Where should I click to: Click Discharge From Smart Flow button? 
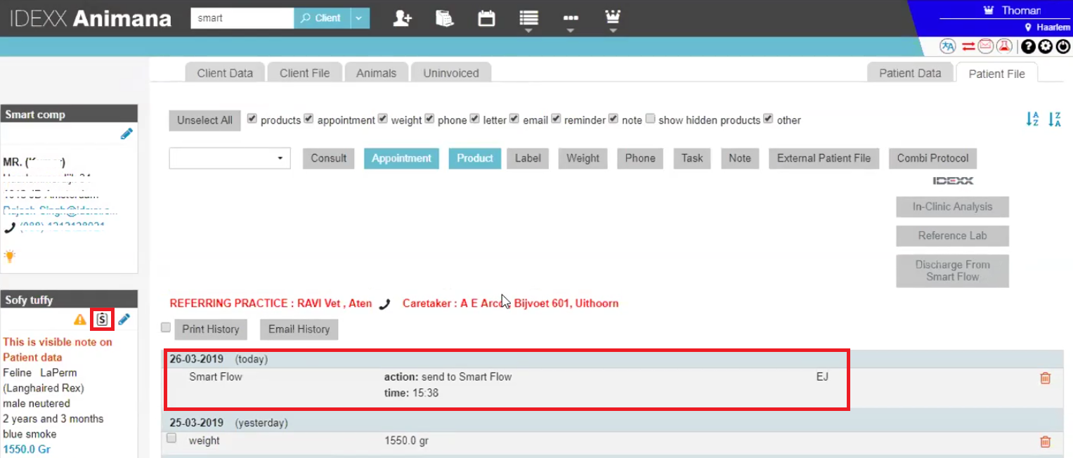coord(952,270)
